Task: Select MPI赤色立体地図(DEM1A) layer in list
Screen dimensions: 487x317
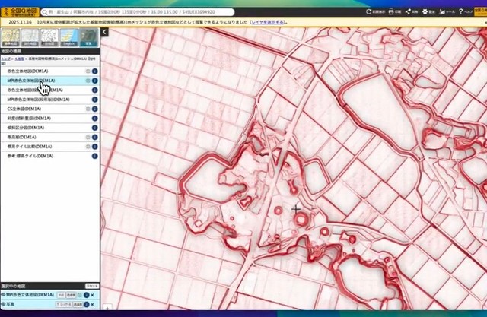Action: click(32, 80)
